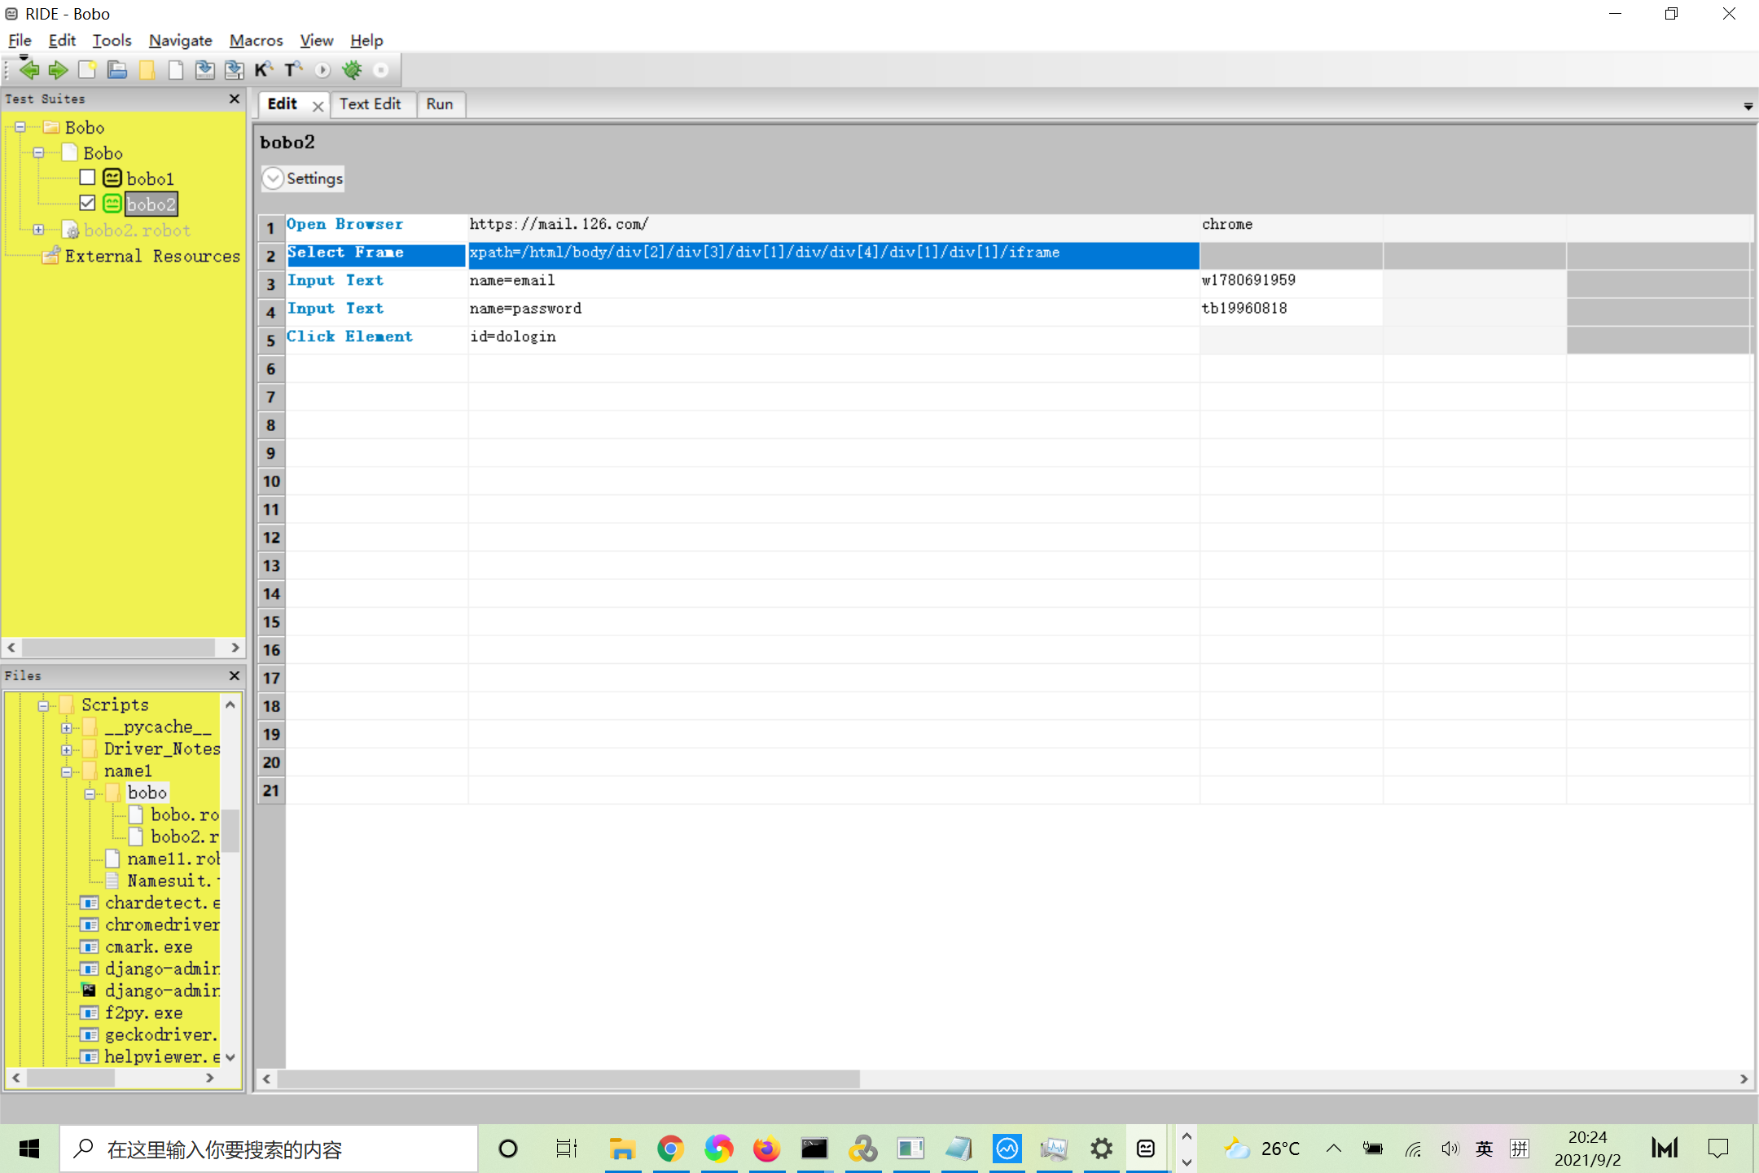This screenshot has width=1759, height=1173.
Task: Close the Test Suites panel
Action: coord(235,99)
